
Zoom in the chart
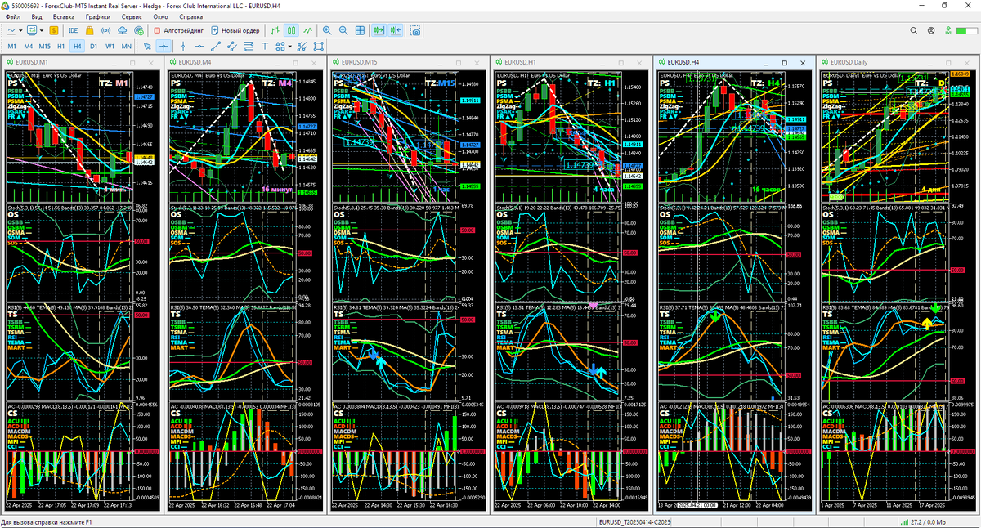[327, 30]
